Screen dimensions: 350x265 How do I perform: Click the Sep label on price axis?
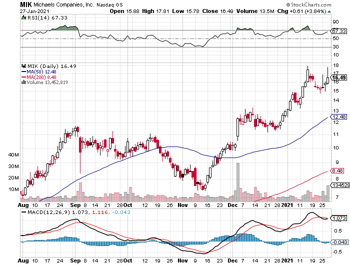point(75,205)
